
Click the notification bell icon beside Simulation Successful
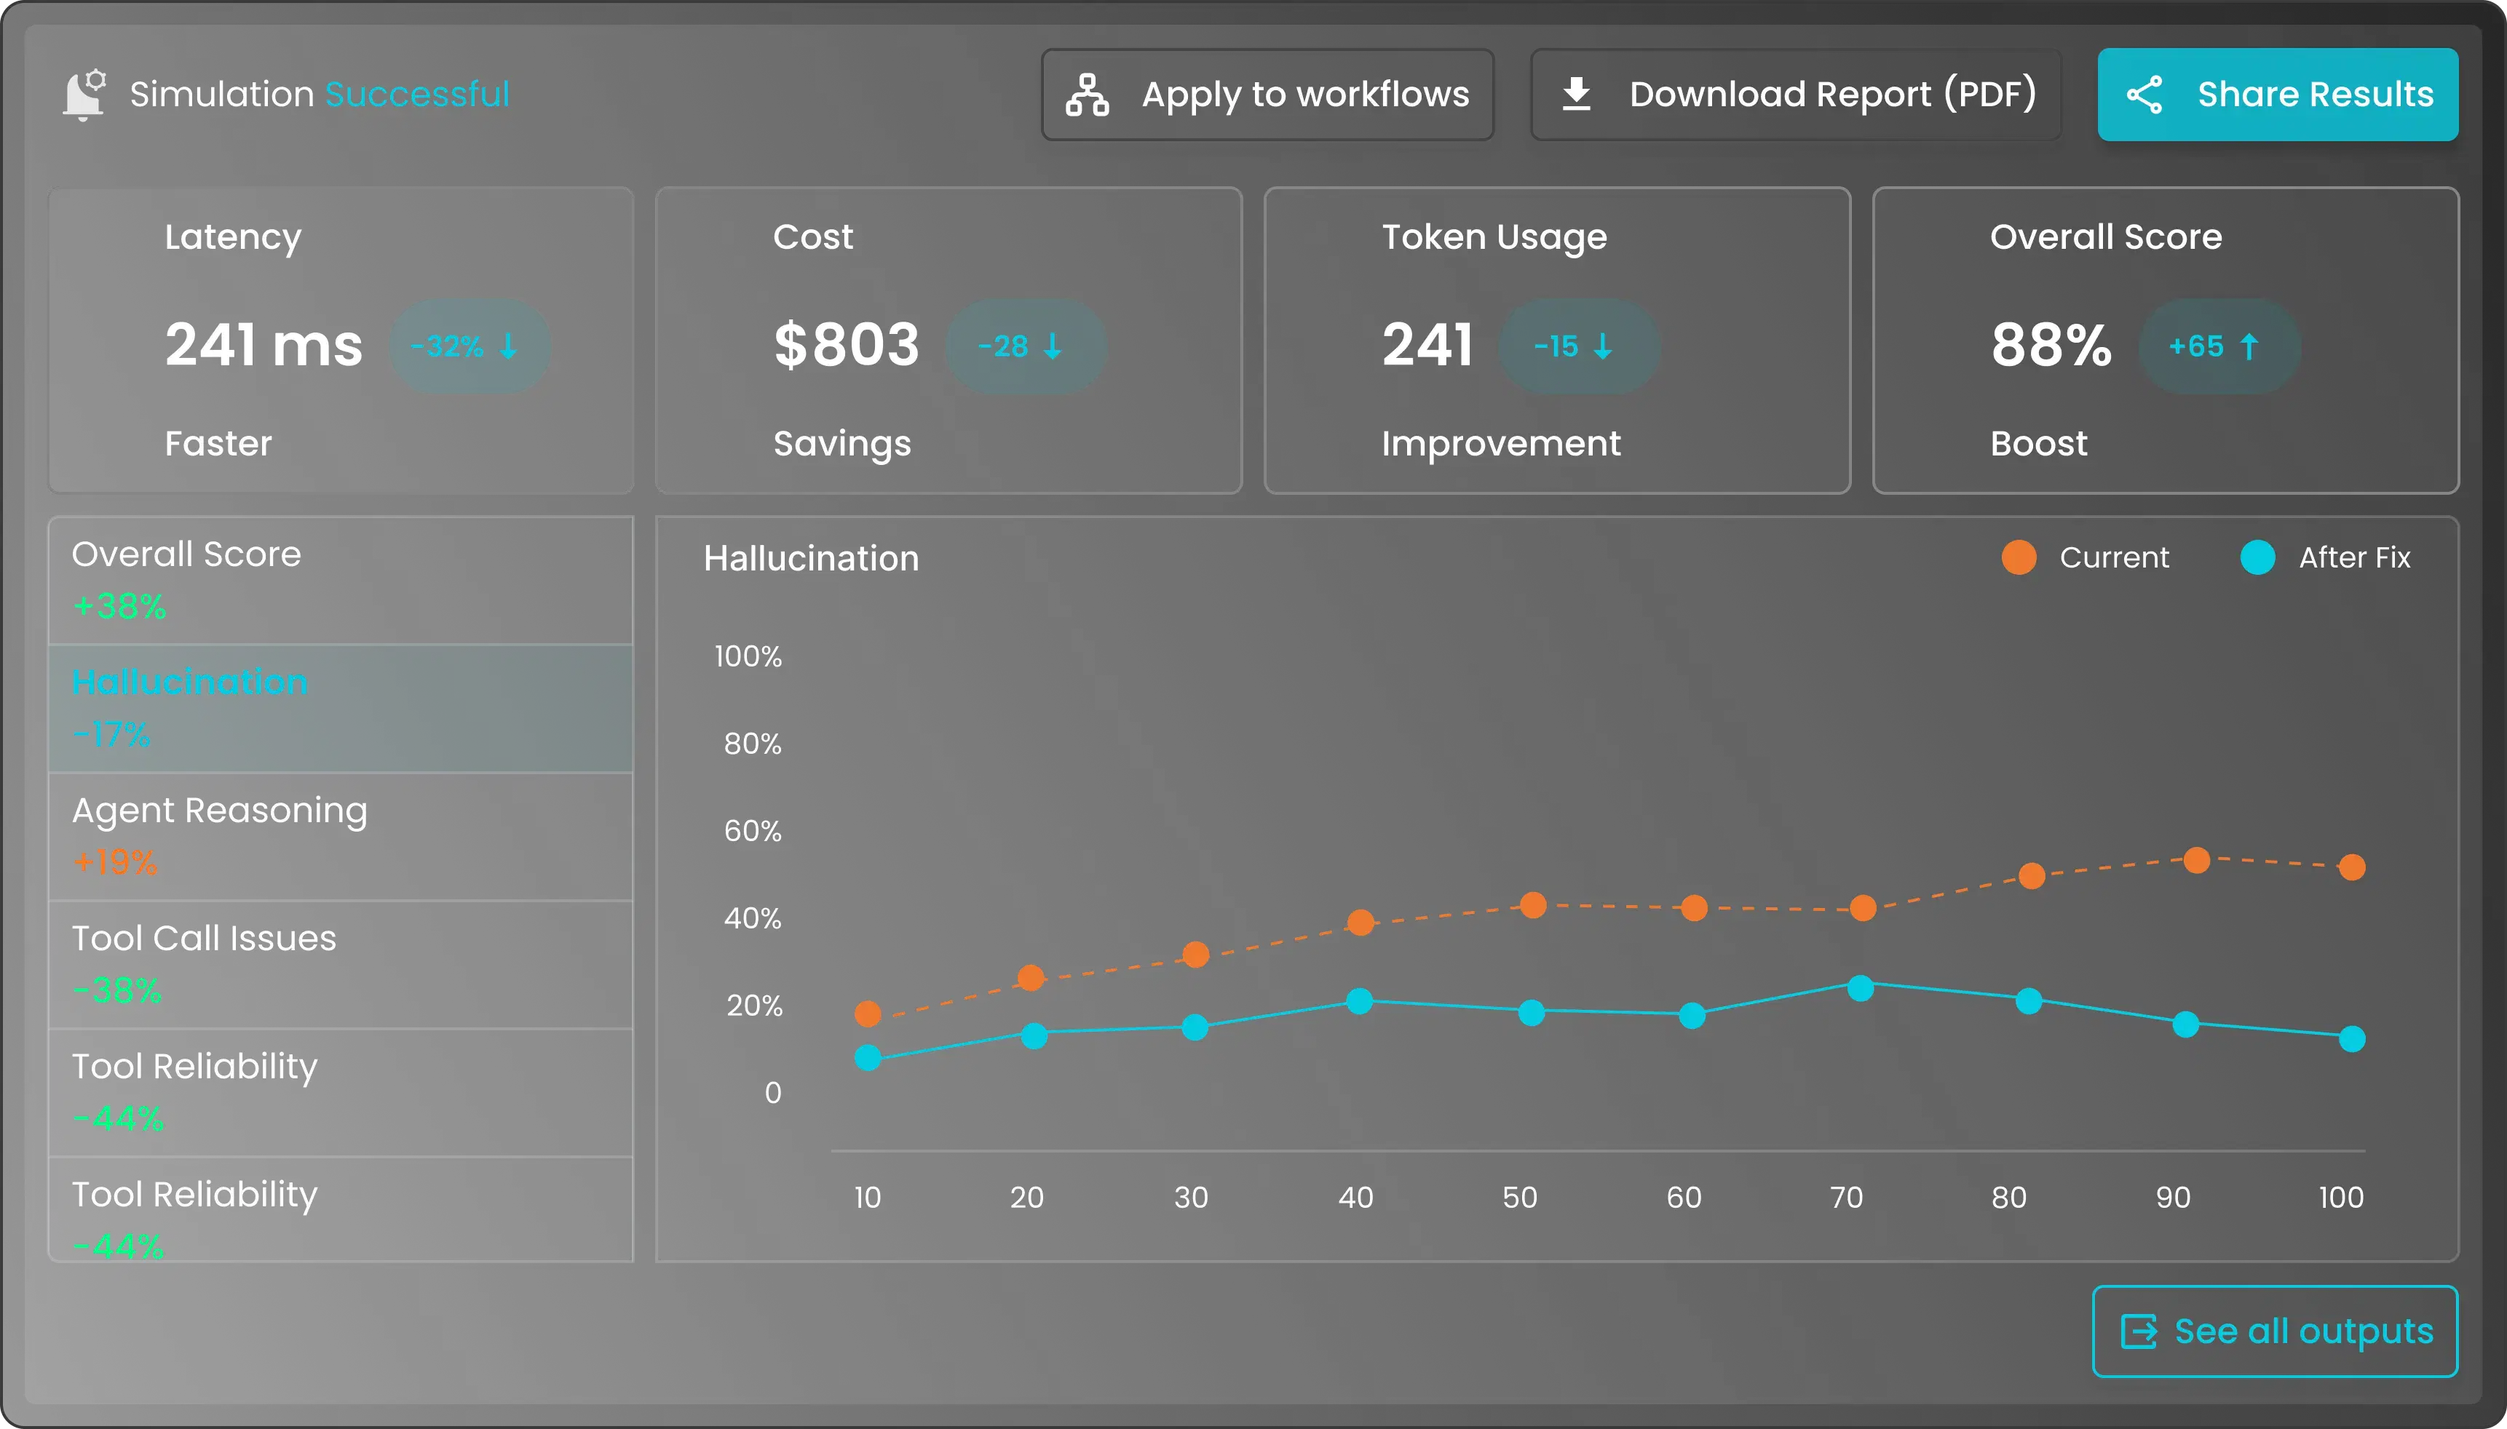[84, 93]
